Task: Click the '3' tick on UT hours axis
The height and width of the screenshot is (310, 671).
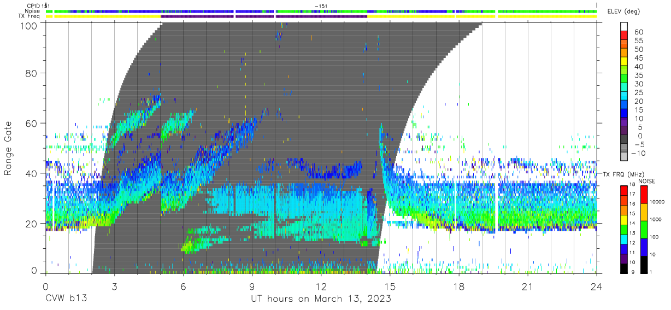Action: click(x=114, y=286)
